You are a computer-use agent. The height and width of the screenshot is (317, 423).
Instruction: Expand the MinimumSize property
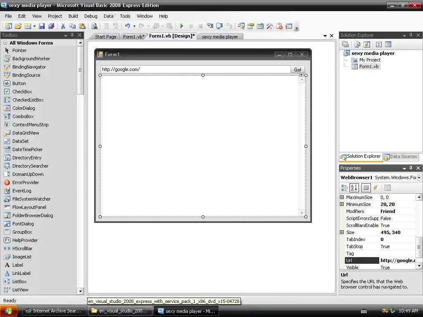(342, 204)
